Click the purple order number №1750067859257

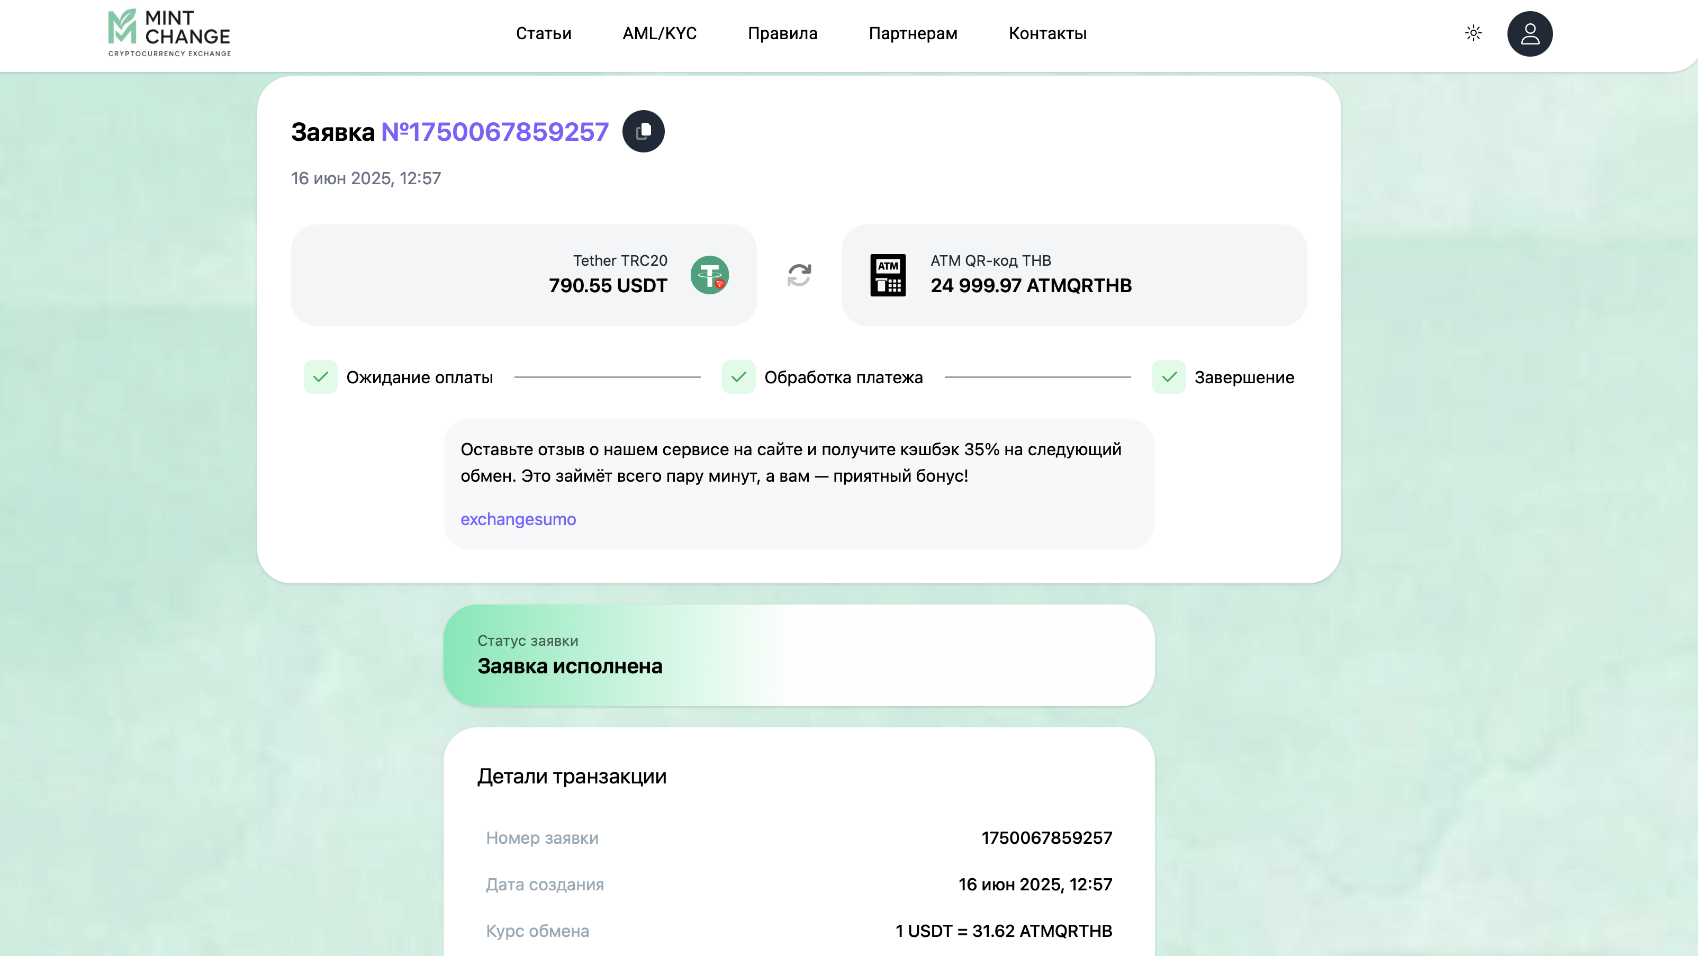click(x=494, y=132)
